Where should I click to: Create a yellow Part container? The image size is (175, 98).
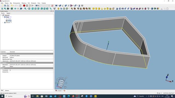tap(58, 8)
